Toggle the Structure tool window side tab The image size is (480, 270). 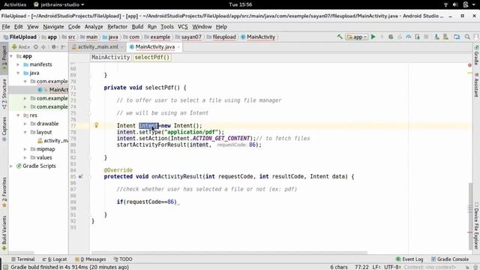click(4, 94)
